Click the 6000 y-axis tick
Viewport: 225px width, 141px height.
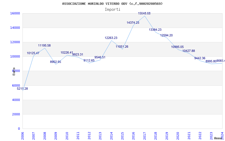tap(16, 85)
